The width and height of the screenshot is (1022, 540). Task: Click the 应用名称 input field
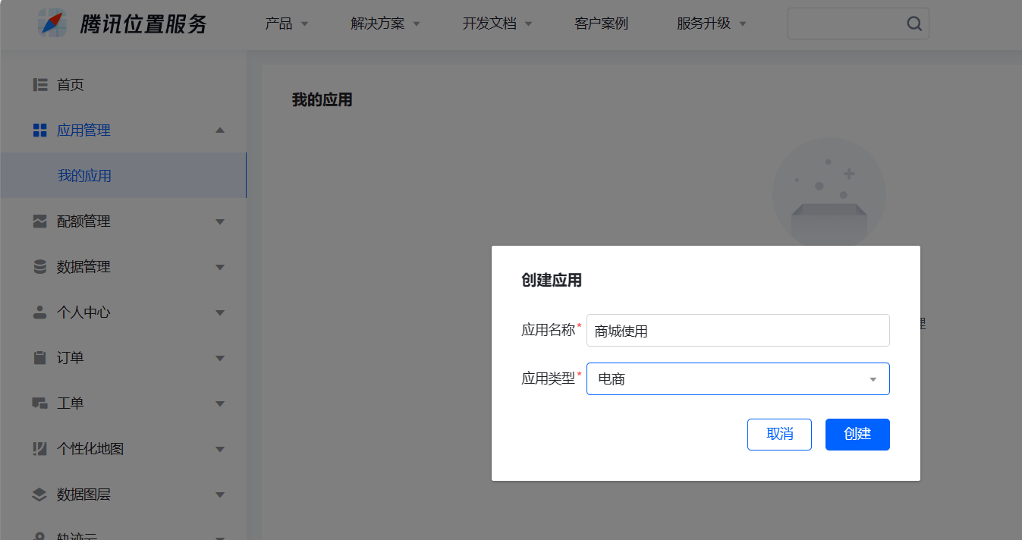(x=737, y=331)
